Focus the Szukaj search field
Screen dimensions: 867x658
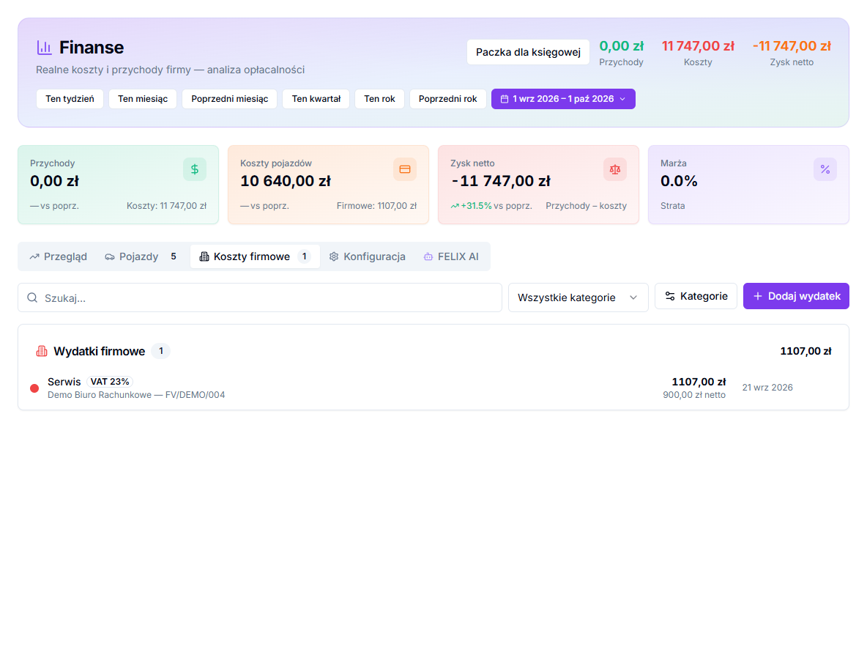pyautogui.click(x=260, y=297)
